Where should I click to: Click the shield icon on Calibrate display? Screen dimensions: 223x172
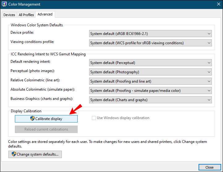pos(32,118)
